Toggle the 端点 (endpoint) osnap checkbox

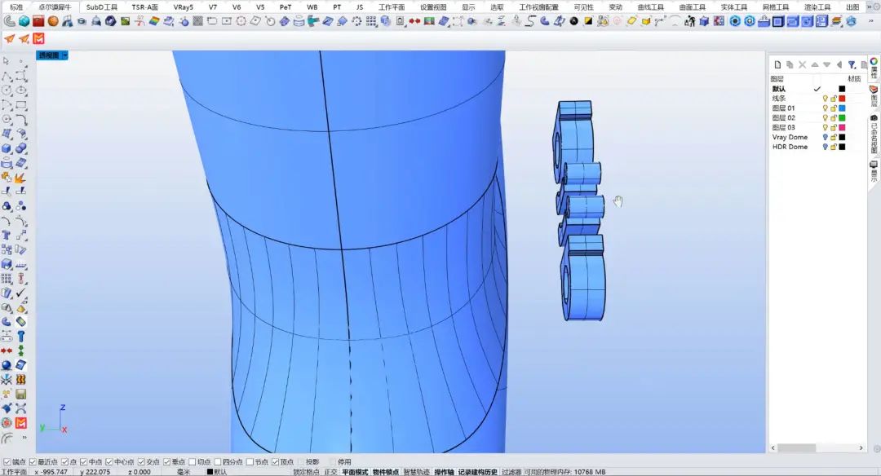coord(7,462)
